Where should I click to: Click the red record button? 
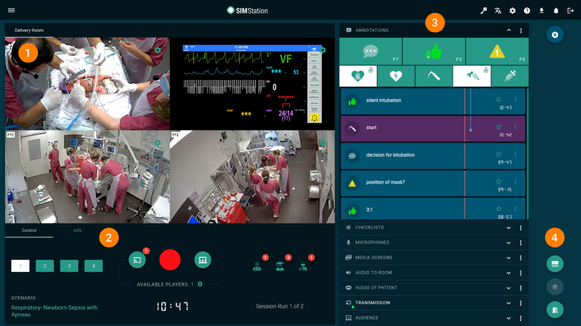point(170,260)
